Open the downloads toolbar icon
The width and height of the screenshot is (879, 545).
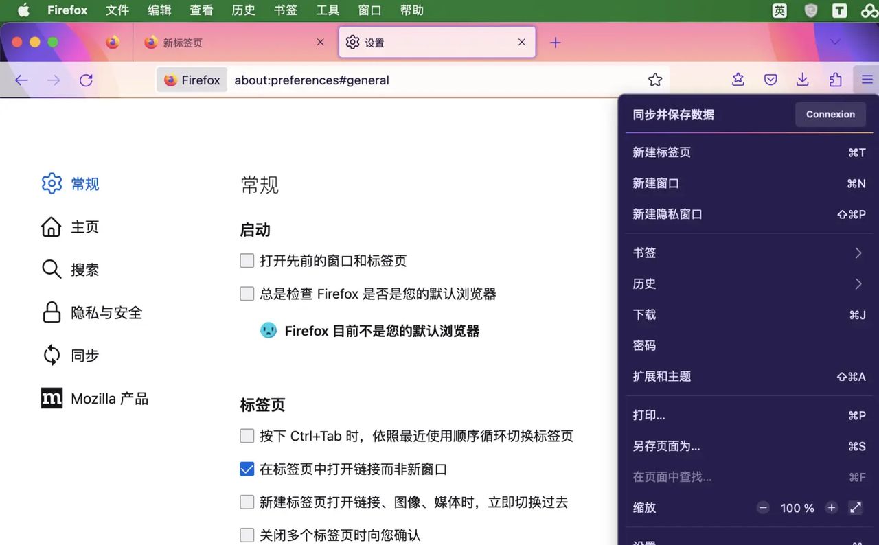point(802,79)
